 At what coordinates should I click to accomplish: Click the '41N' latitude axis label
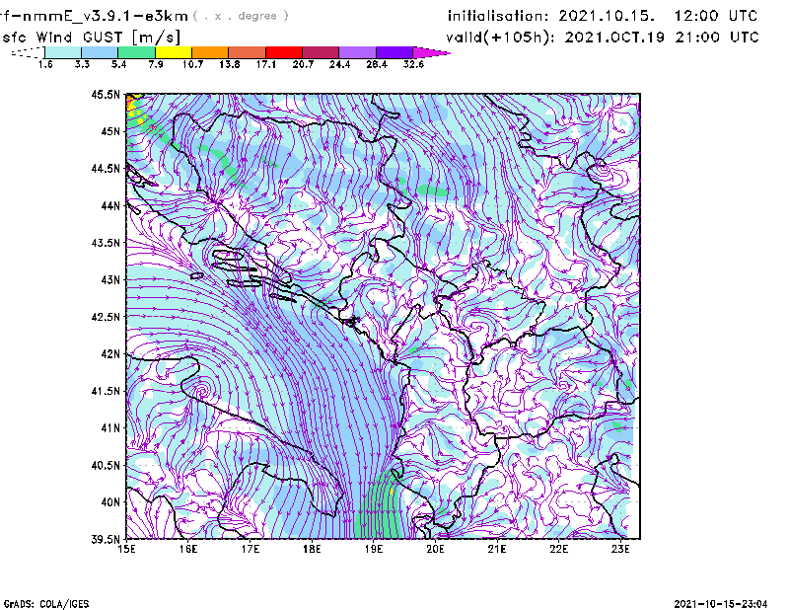110,428
